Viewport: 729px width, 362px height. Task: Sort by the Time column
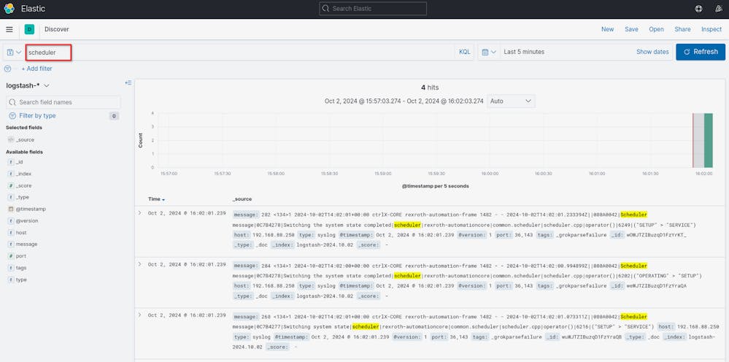pos(156,199)
